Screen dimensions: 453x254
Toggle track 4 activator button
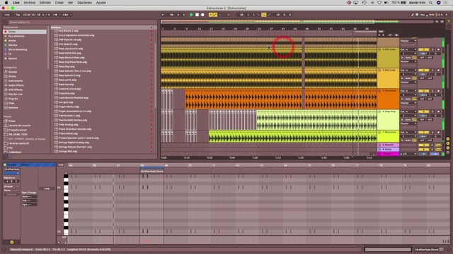tap(423, 71)
